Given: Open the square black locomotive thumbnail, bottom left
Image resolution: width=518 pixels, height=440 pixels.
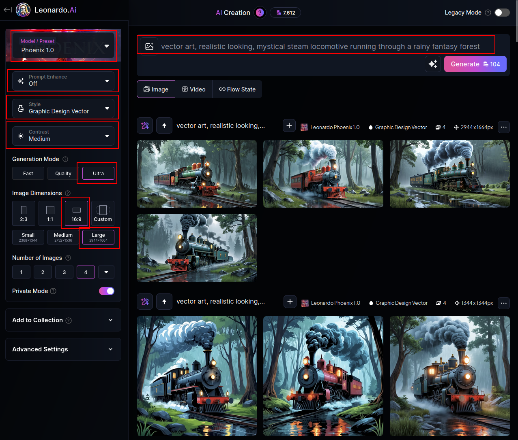Looking at the screenshot, I should pos(197,376).
